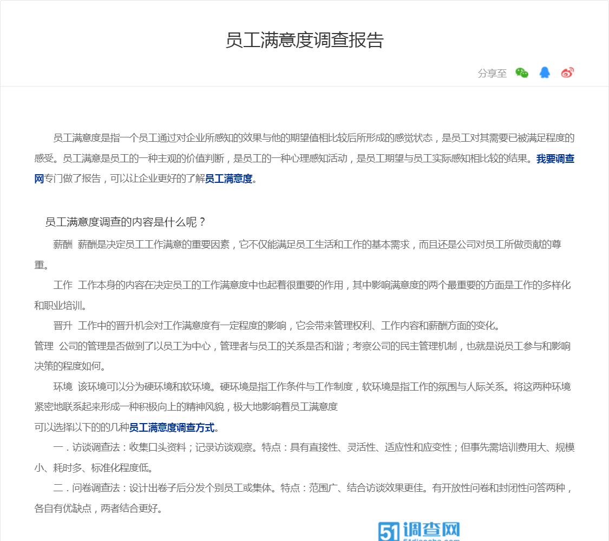Share the article to QQ
The image size is (609, 541).
pyautogui.click(x=545, y=73)
